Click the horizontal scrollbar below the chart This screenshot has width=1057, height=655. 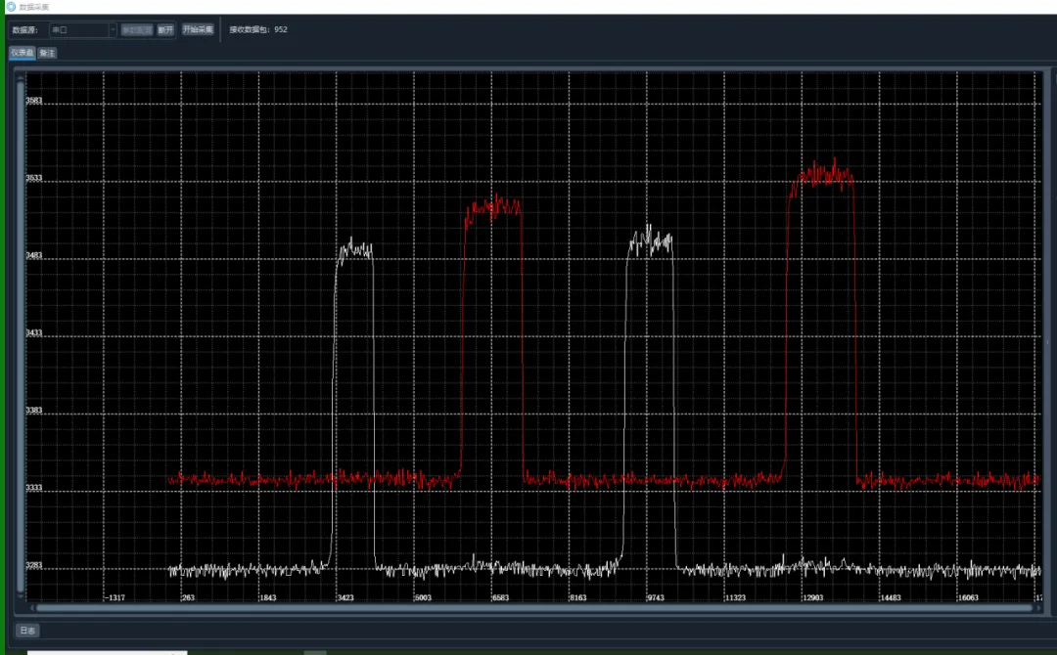point(528,607)
